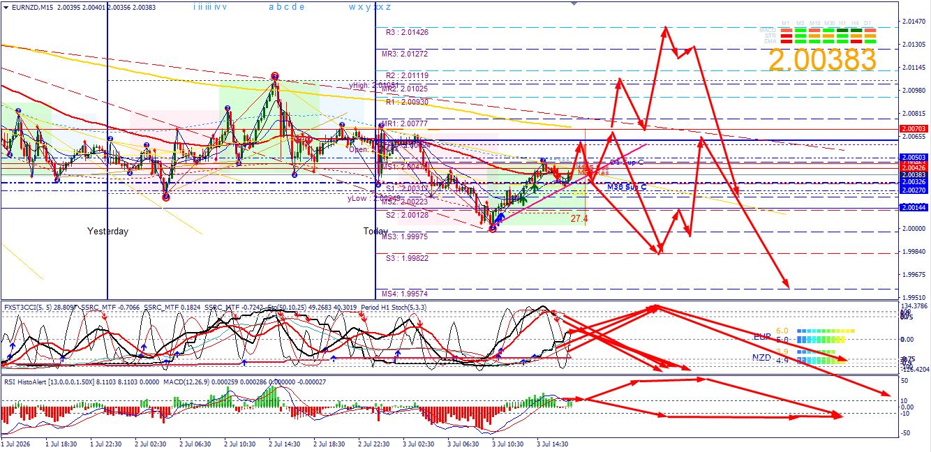
Task: Click the 2.01470 price axis label
Action: tap(916, 22)
